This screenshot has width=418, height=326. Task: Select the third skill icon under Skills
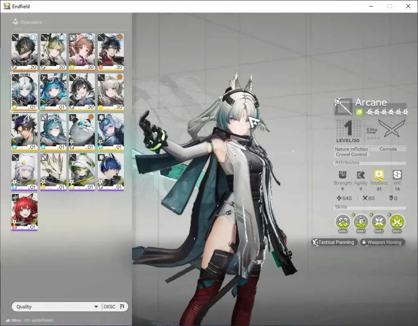pos(379,222)
